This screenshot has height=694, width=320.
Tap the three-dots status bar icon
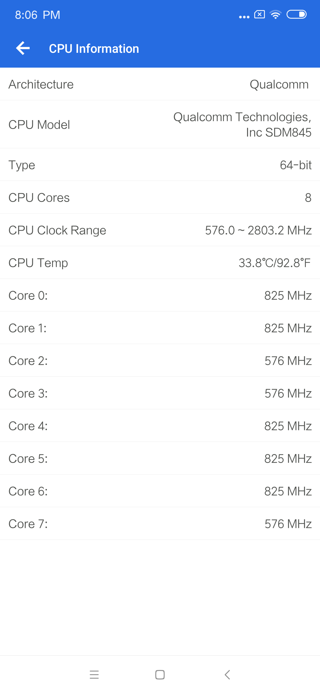(x=244, y=17)
